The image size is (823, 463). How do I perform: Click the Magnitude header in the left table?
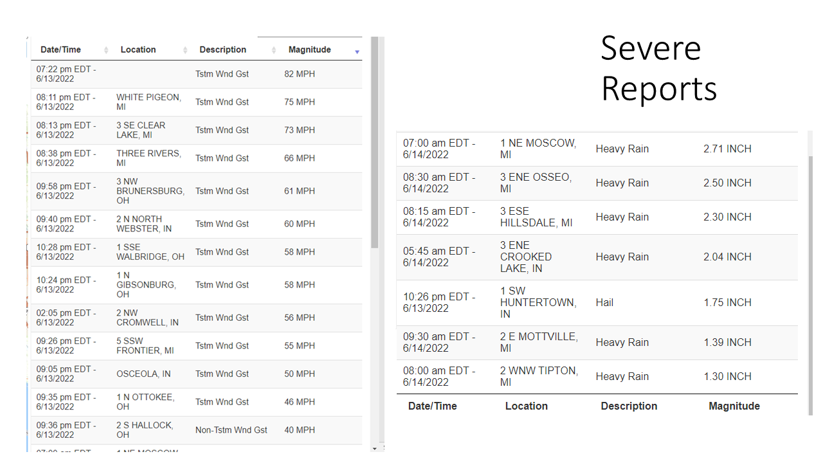click(309, 50)
